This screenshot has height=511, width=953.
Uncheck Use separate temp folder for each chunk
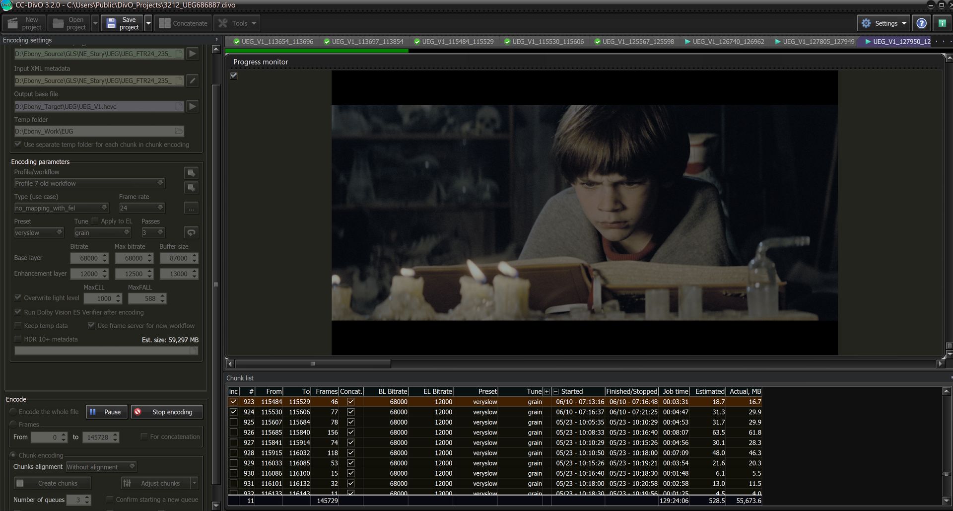tap(18, 144)
